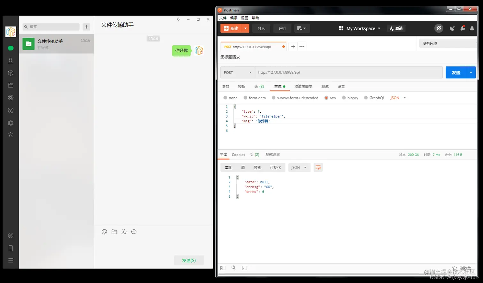Screen dimensions: 483x283
Task: Open the tab options ellipsis menu
Action: click(x=302, y=47)
